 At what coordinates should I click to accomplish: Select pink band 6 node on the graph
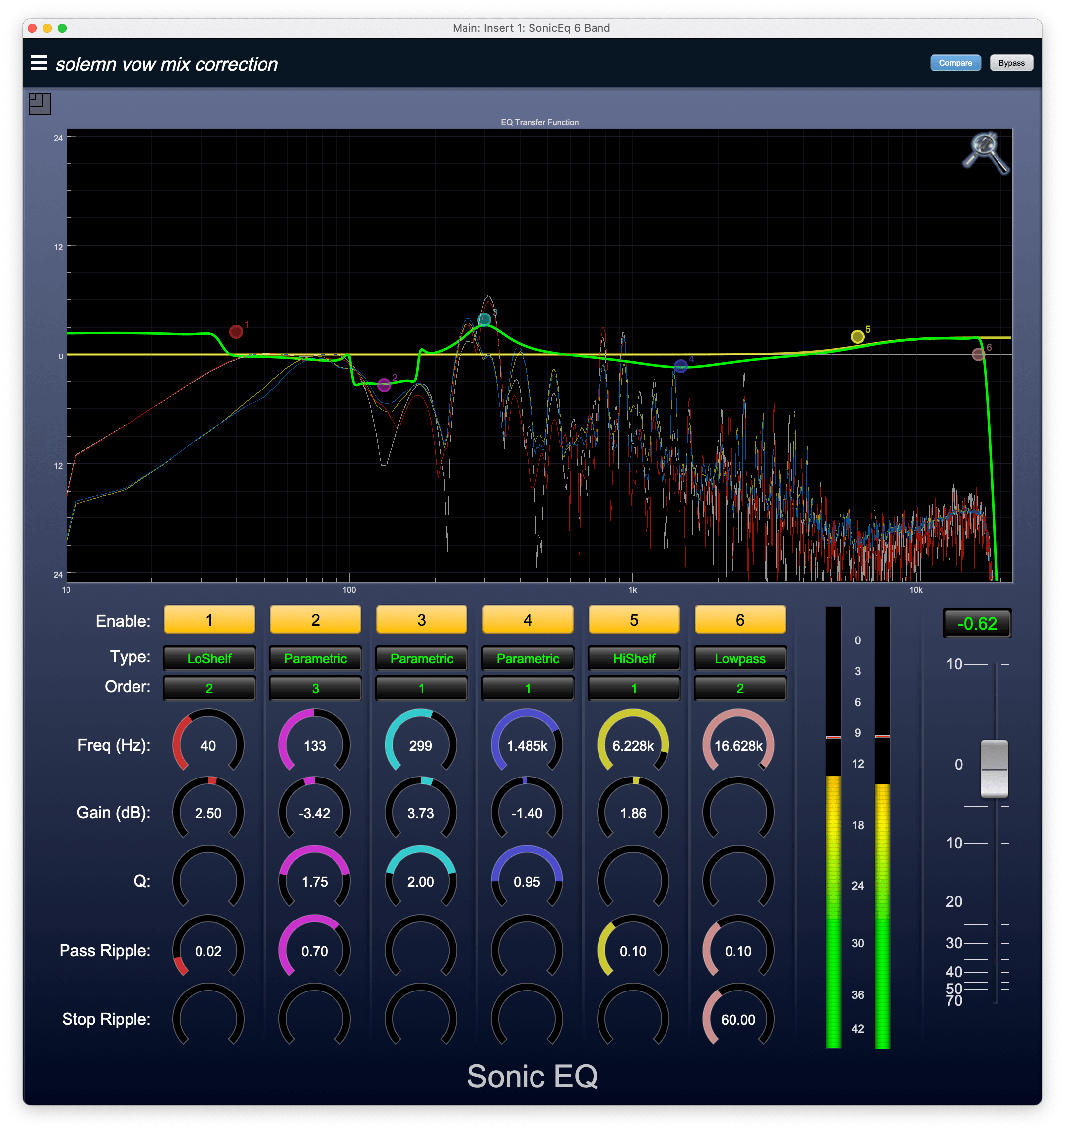979,355
